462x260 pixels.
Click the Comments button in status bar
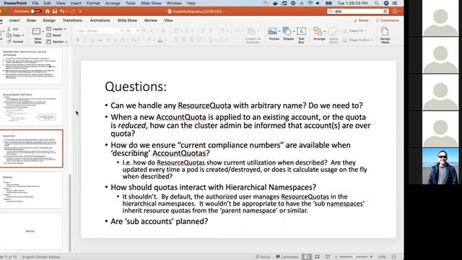coord(287,257)
